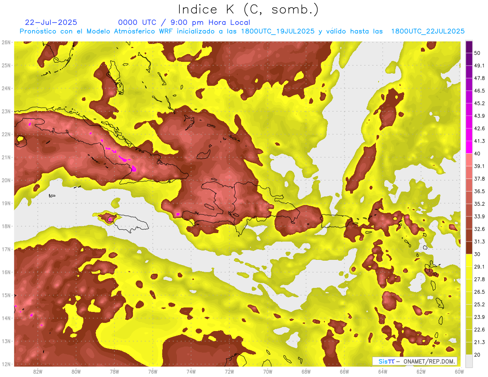The height and width of the screenshot is (377, 488).
Task: Click the colorbar label "22.6"
Action: tap(479, 329)
